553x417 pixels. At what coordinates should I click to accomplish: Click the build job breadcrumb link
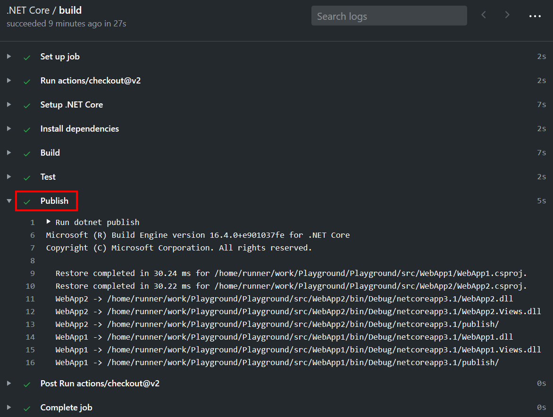pos(70,9)
